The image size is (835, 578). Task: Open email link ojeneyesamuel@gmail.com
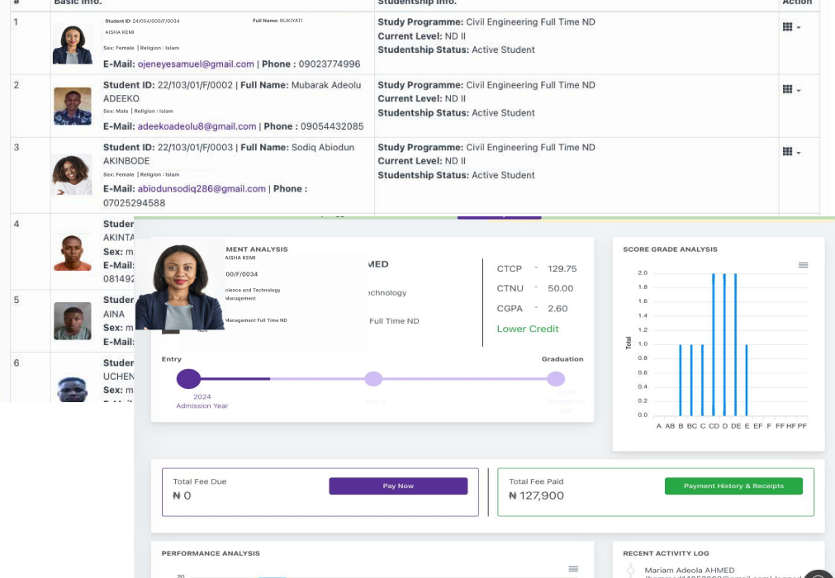coord(196,64)
